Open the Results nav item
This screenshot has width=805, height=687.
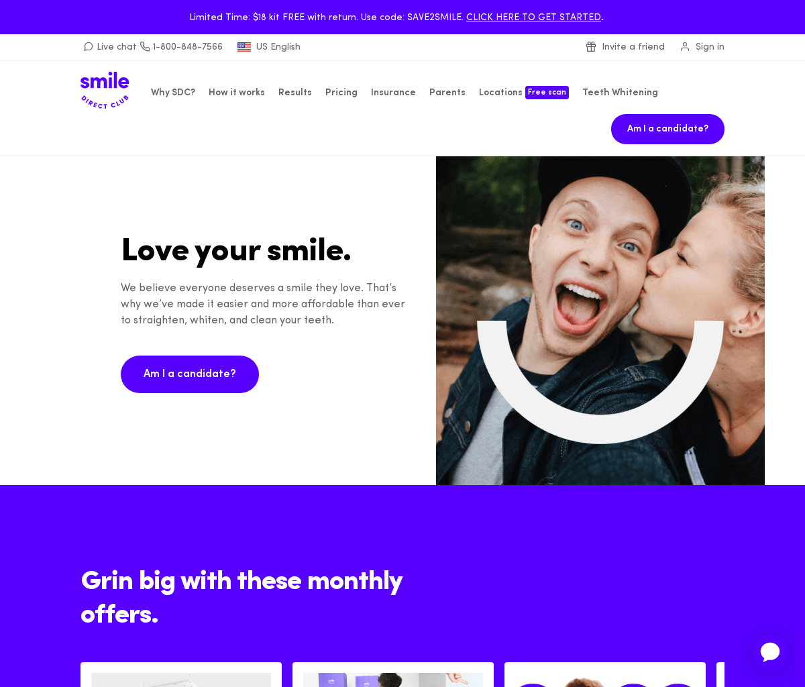click(295, 93)
